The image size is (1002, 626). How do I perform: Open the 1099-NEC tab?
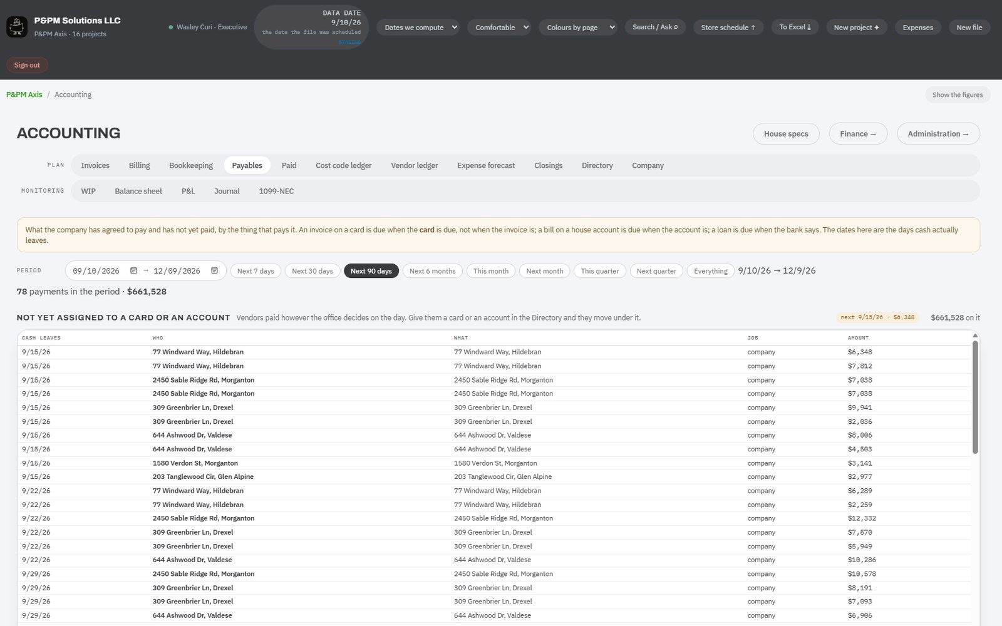tap(276, 191)
